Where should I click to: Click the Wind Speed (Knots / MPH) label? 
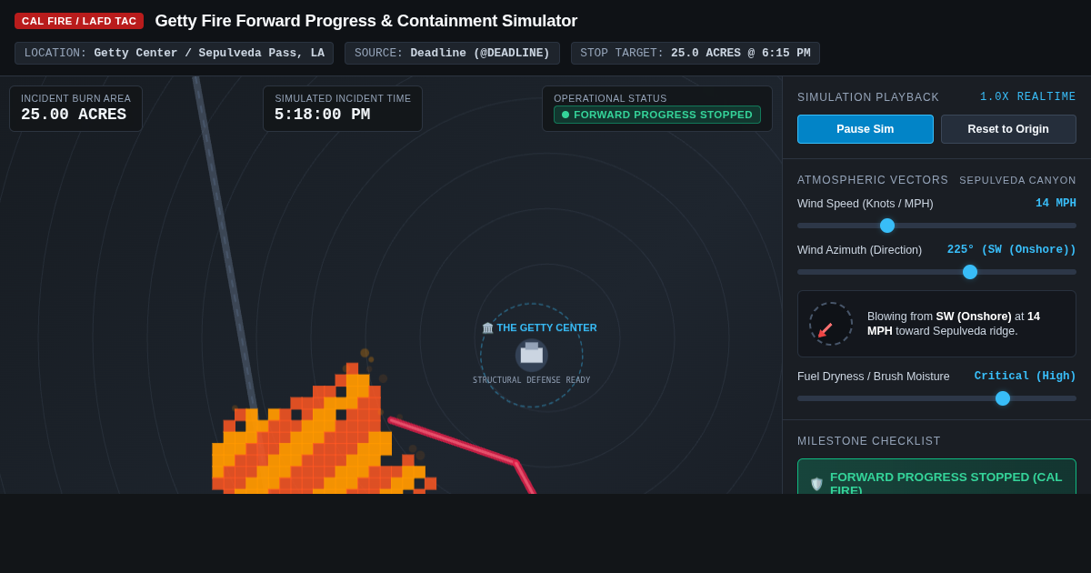(866, 204)
